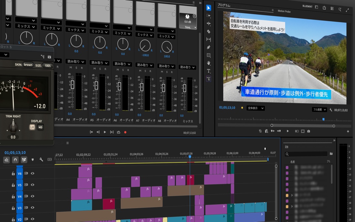
Task: Enable record on track A6 with R
Action: [128, 70]
